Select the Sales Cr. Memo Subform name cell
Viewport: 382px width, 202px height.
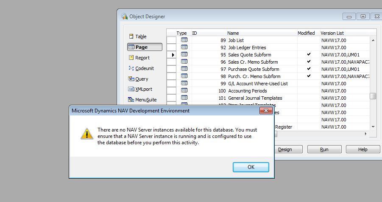click(x=262, y=62)
